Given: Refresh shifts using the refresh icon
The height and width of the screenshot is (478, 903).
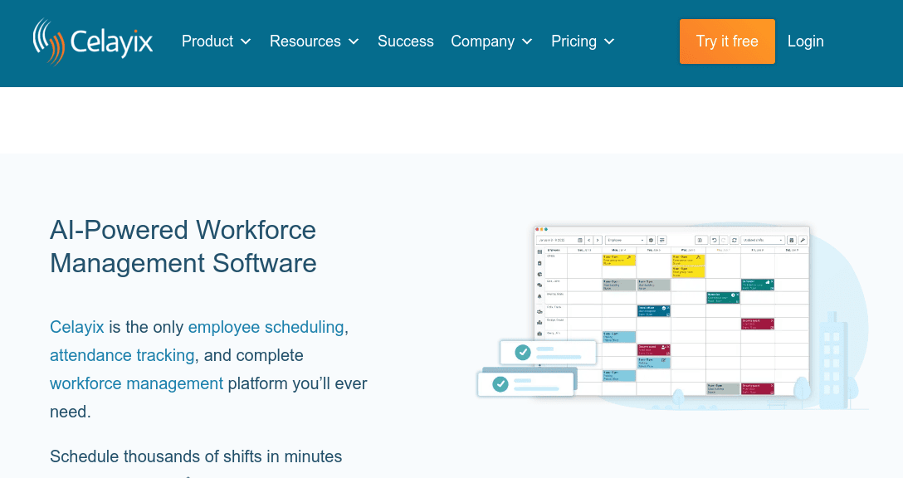Looking at the screenshot, I should tap(735, 240).
